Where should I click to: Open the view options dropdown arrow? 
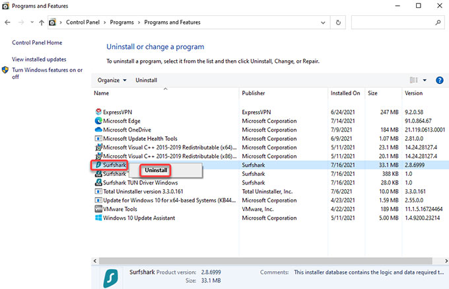coord(425,80)
